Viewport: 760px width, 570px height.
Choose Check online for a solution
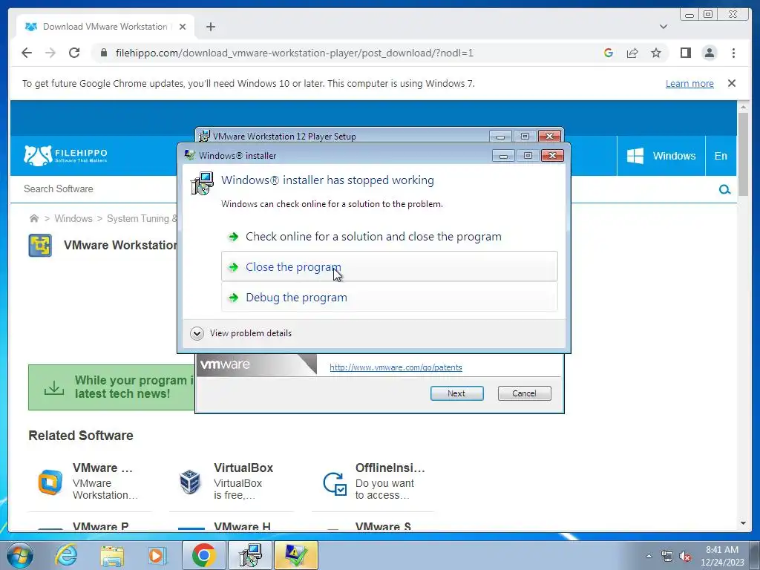pos(389,237)
